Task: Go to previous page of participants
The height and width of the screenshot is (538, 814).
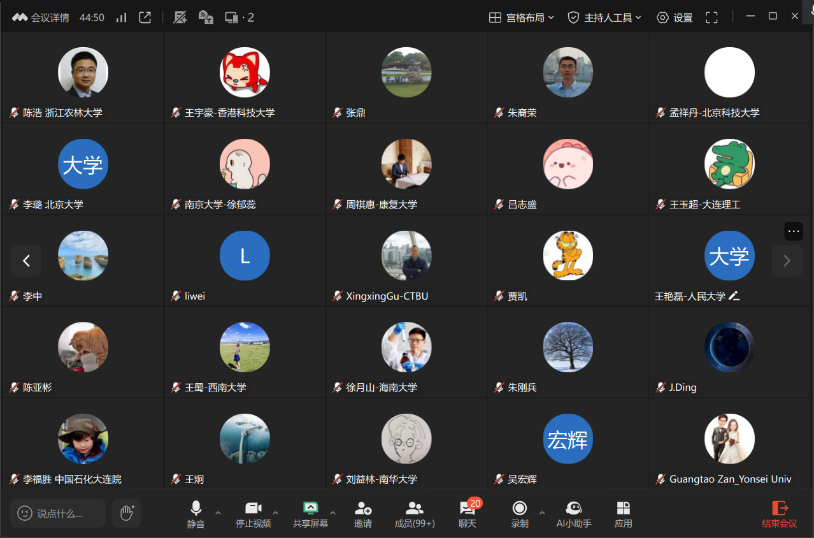Action: (x=26, y=261)
